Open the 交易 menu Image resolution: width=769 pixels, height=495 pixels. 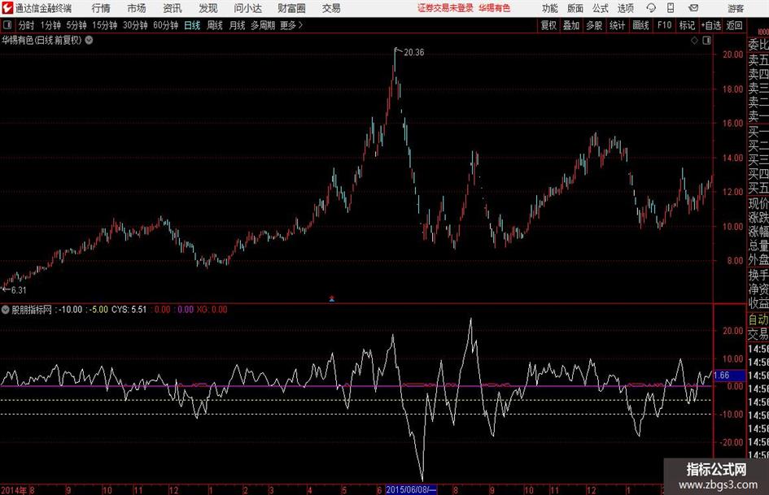pyautogui.click(x=331, y=8)
